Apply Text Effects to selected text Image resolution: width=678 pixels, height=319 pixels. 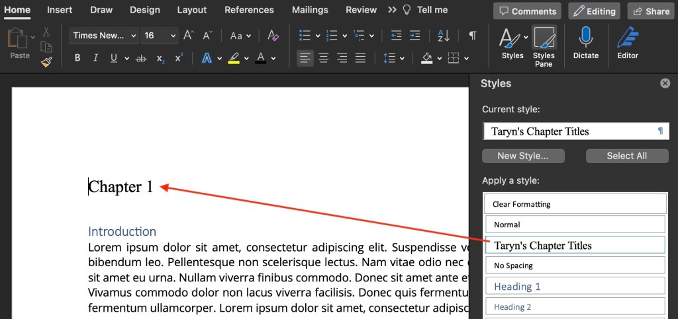pos(207,58)
